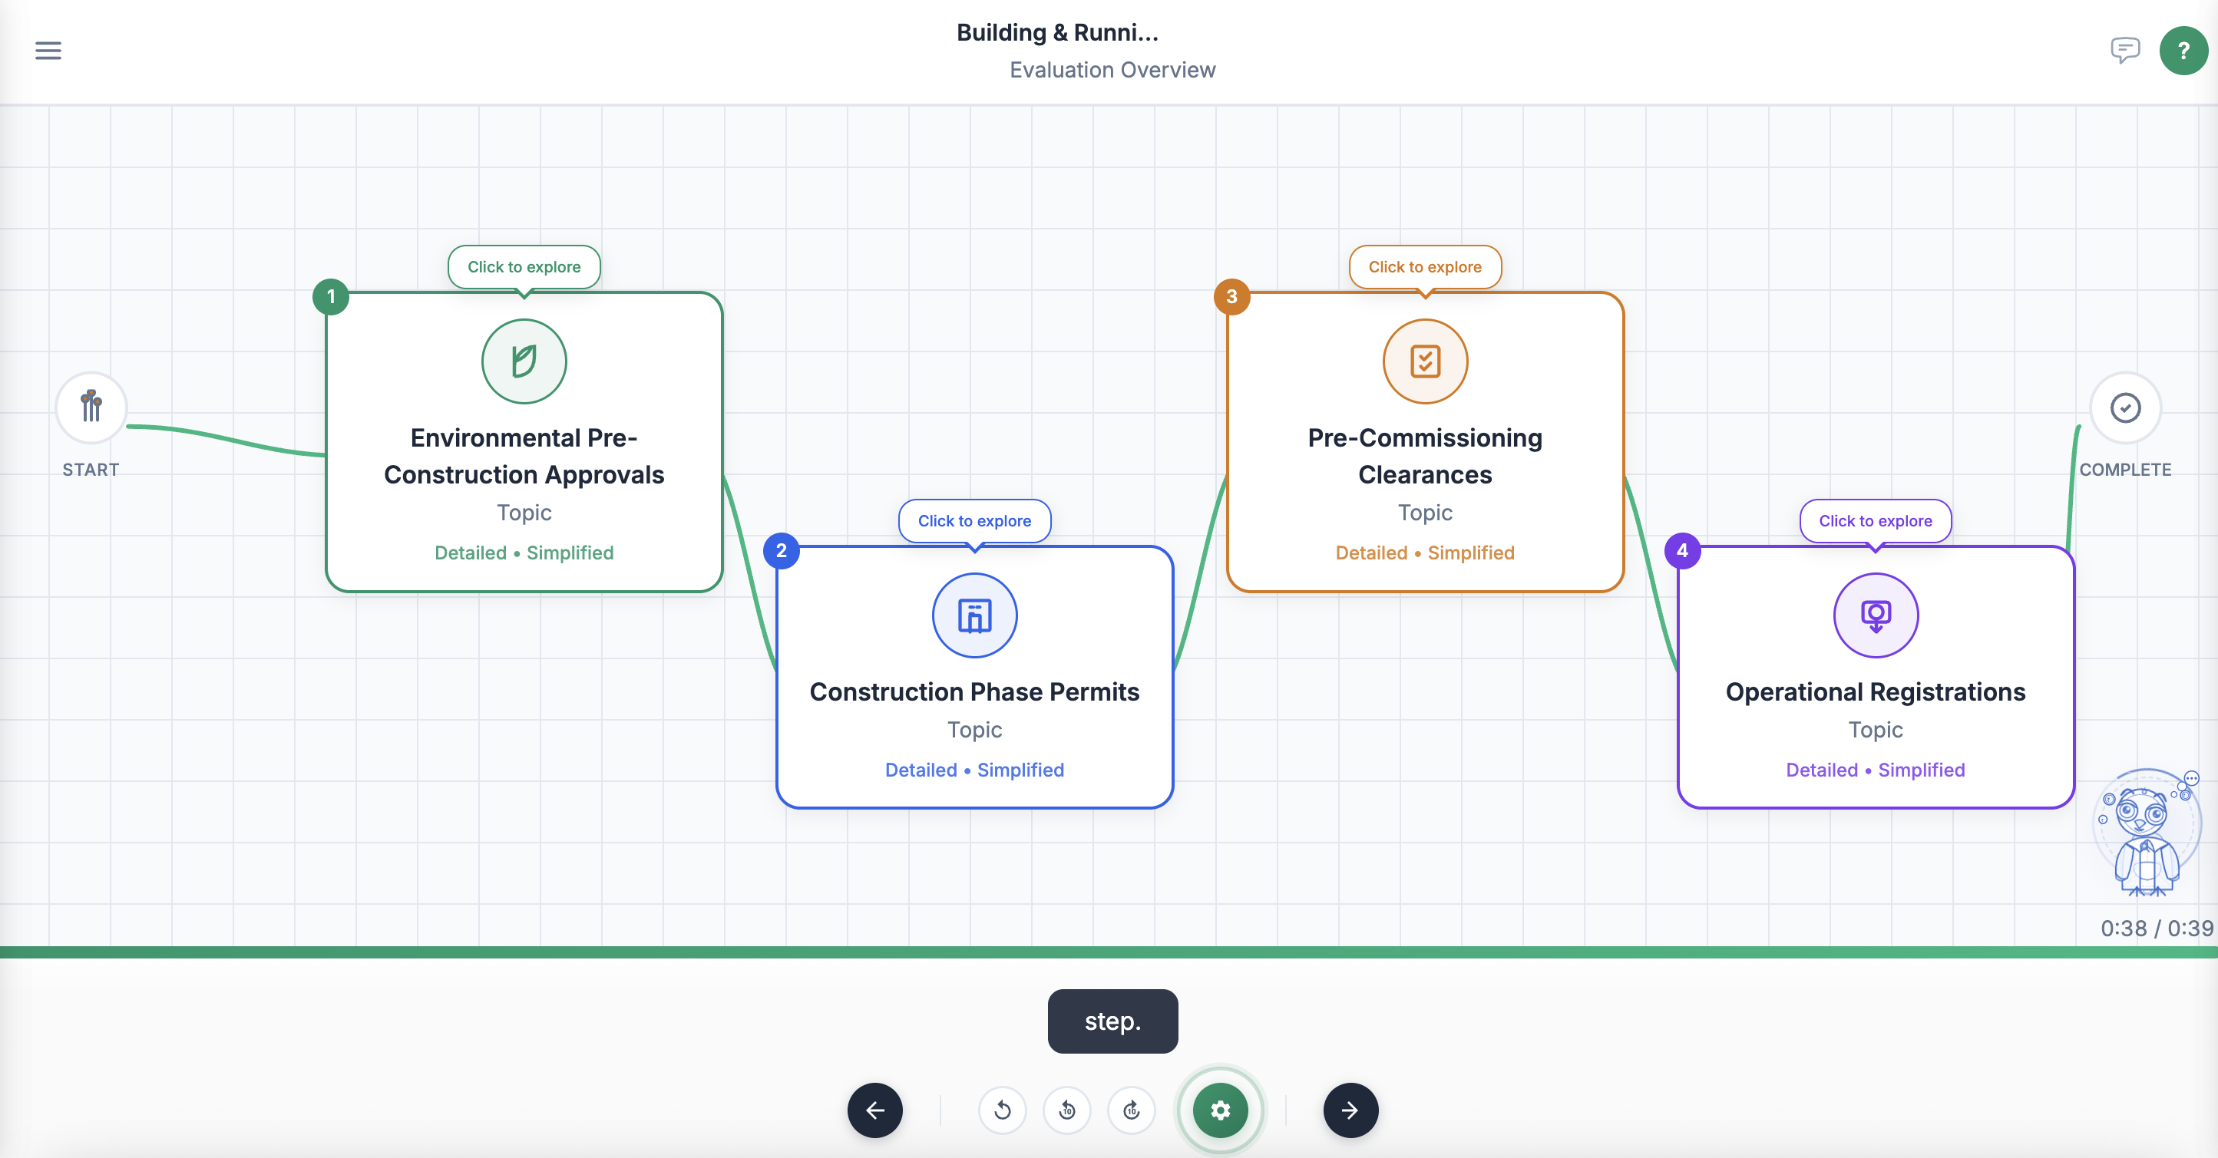2218x1158 pixels.
Task: Click the building icon in Construction Phase Permits
Action: [975, 615]
